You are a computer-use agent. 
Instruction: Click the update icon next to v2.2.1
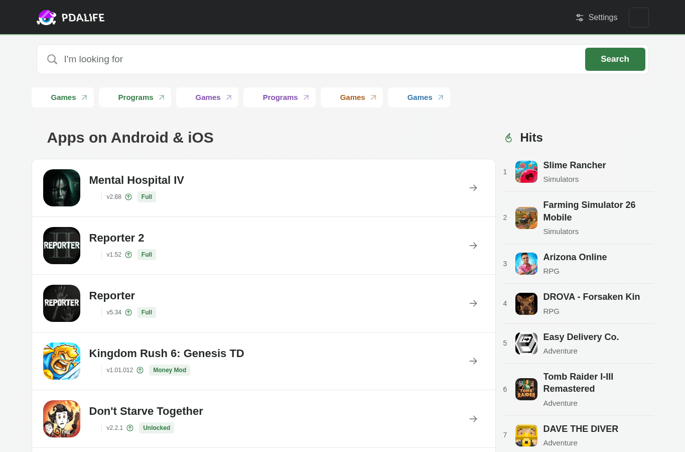130,428
